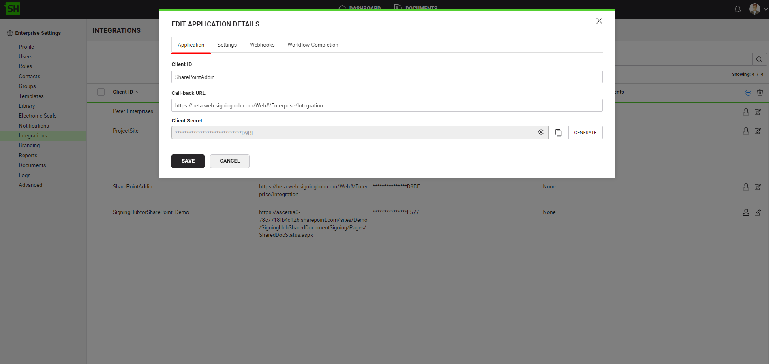Switch to the Webhooks tab
Image resolution: width=769 pixels, height=364 pixels.
point(262,45)
